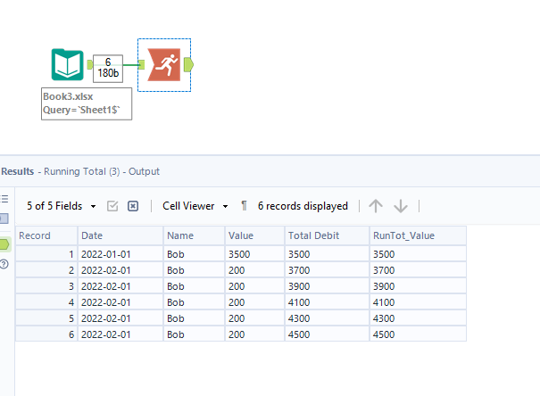This screenshot has width=540, height=396.
Task: Select the Input Data tool on canvas
Action: [68, 65]
